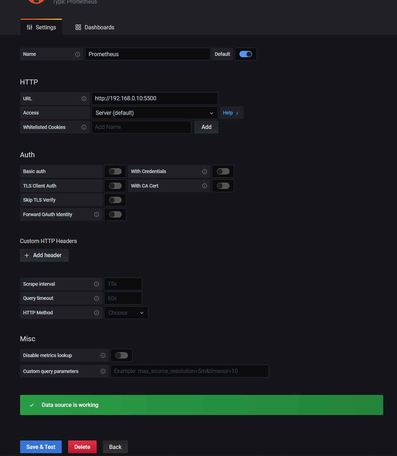Click the Settings tab sliders icon
The image size is (397, 456).
(x=30, y=27)
